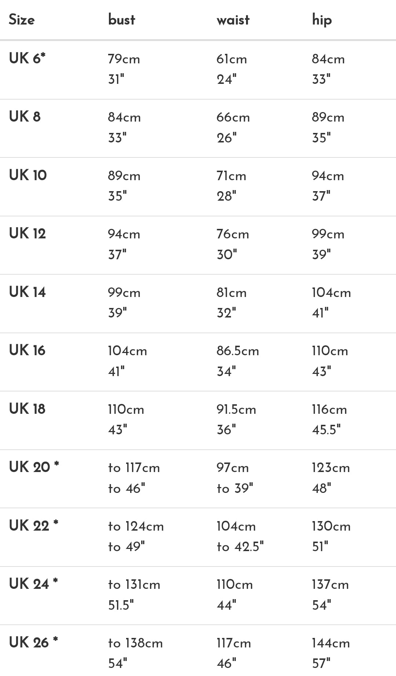Click the hip column header
This screenshot has height=676, width=396.
tap(322, 20)
